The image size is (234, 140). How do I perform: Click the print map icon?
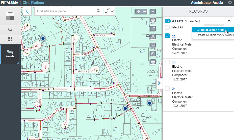click(153, 62)
